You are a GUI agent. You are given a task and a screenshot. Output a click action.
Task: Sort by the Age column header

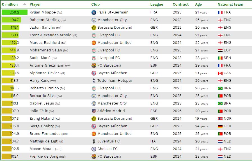pyautogui.click(x=198, y=4)
